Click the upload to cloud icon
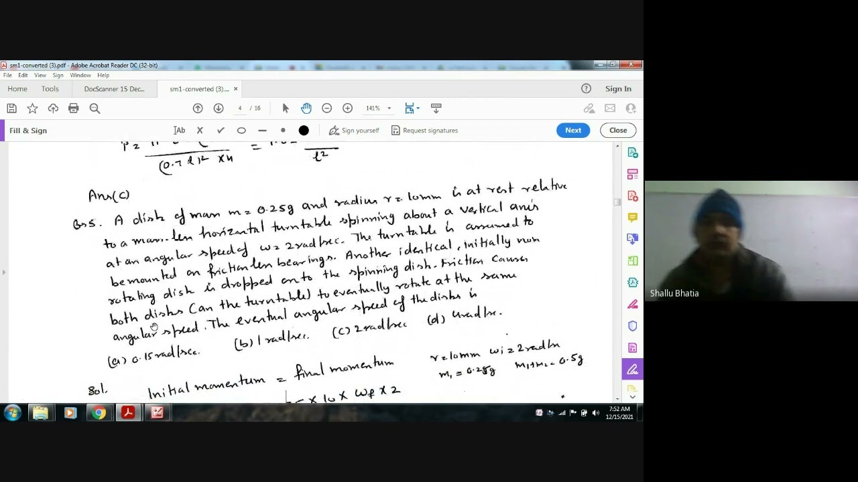This screenshot has height=482, width=858. click(53, 108)
